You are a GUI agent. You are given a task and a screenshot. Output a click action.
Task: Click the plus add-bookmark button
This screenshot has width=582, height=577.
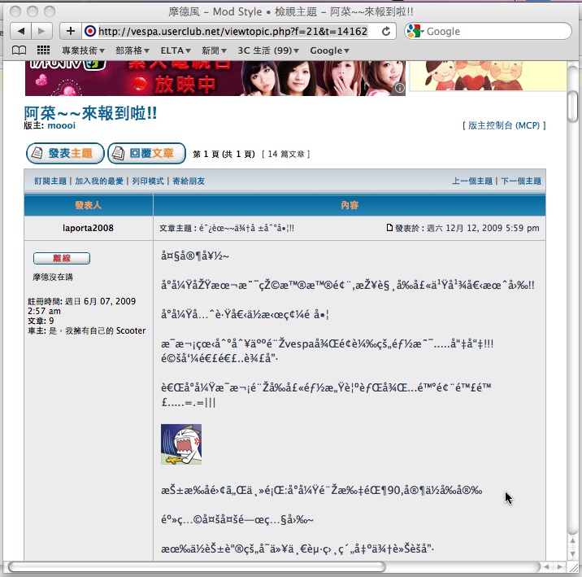coord(71,31)
